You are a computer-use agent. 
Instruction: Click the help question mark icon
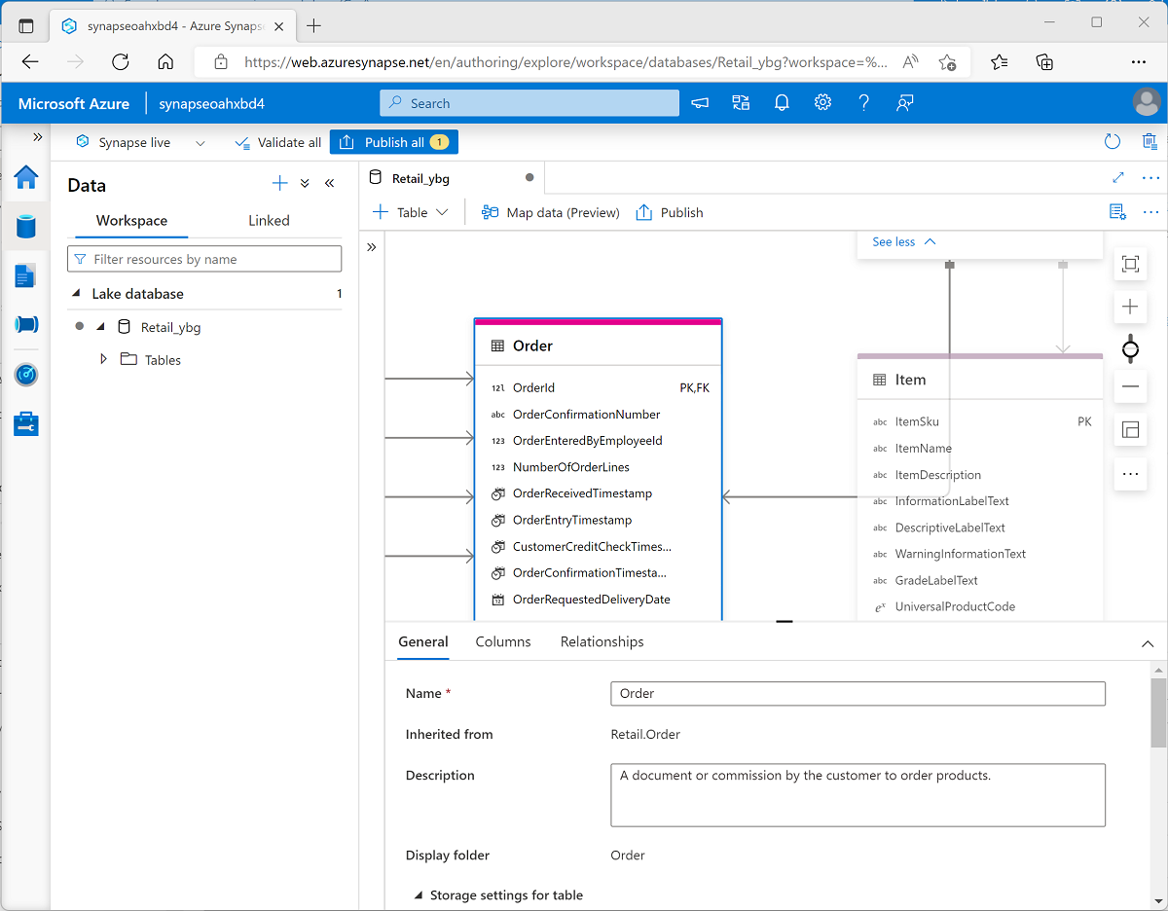coord(864,102)
